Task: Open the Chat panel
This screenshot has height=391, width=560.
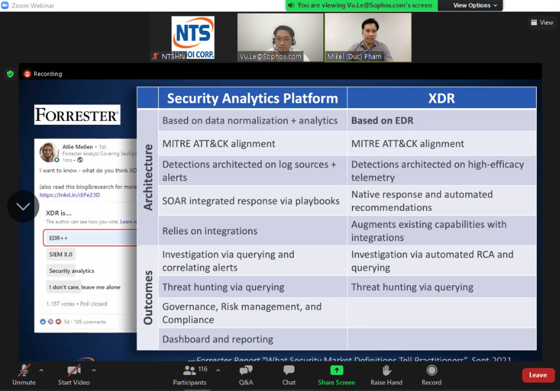Action: click(289, 375)
